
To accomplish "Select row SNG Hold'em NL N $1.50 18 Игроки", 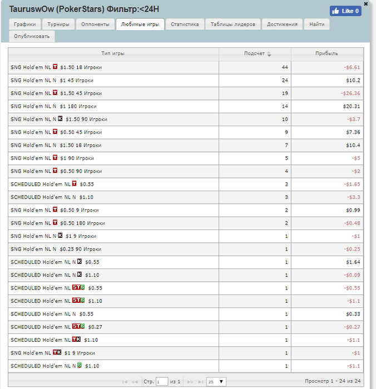I will pos(186,145).
